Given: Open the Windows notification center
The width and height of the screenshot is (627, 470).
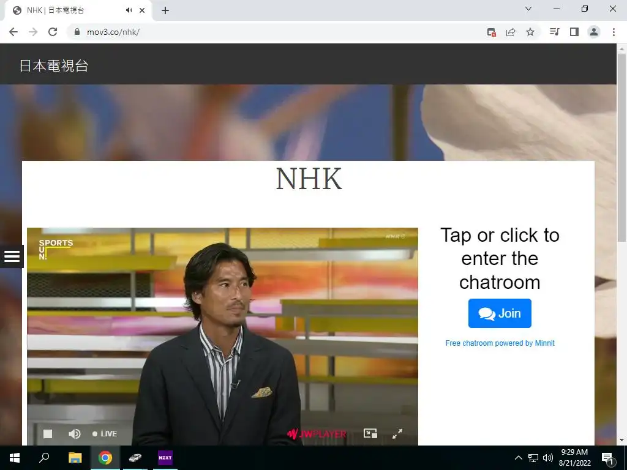Looking at the screenshot, I should pyautogui.click(x=607, y=458).
